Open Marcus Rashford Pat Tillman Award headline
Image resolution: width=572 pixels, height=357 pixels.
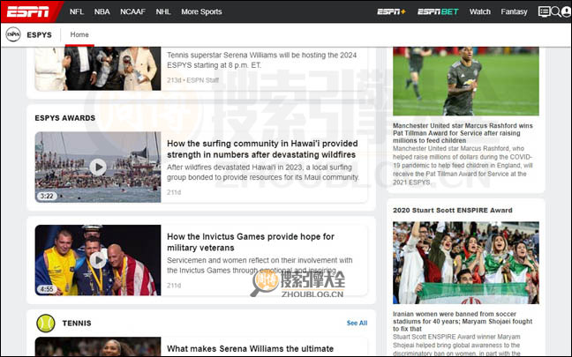point(463,133)
